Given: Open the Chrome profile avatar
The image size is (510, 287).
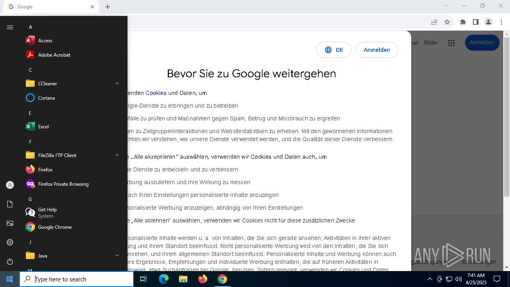Looking at the screenshot, I should click(x=488, y=22).
